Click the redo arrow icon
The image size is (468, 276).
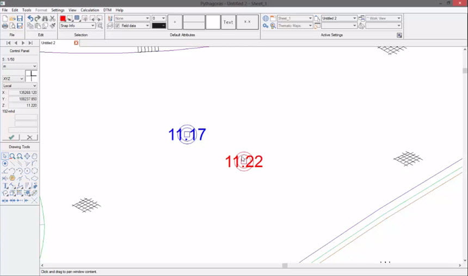point(38,18)
